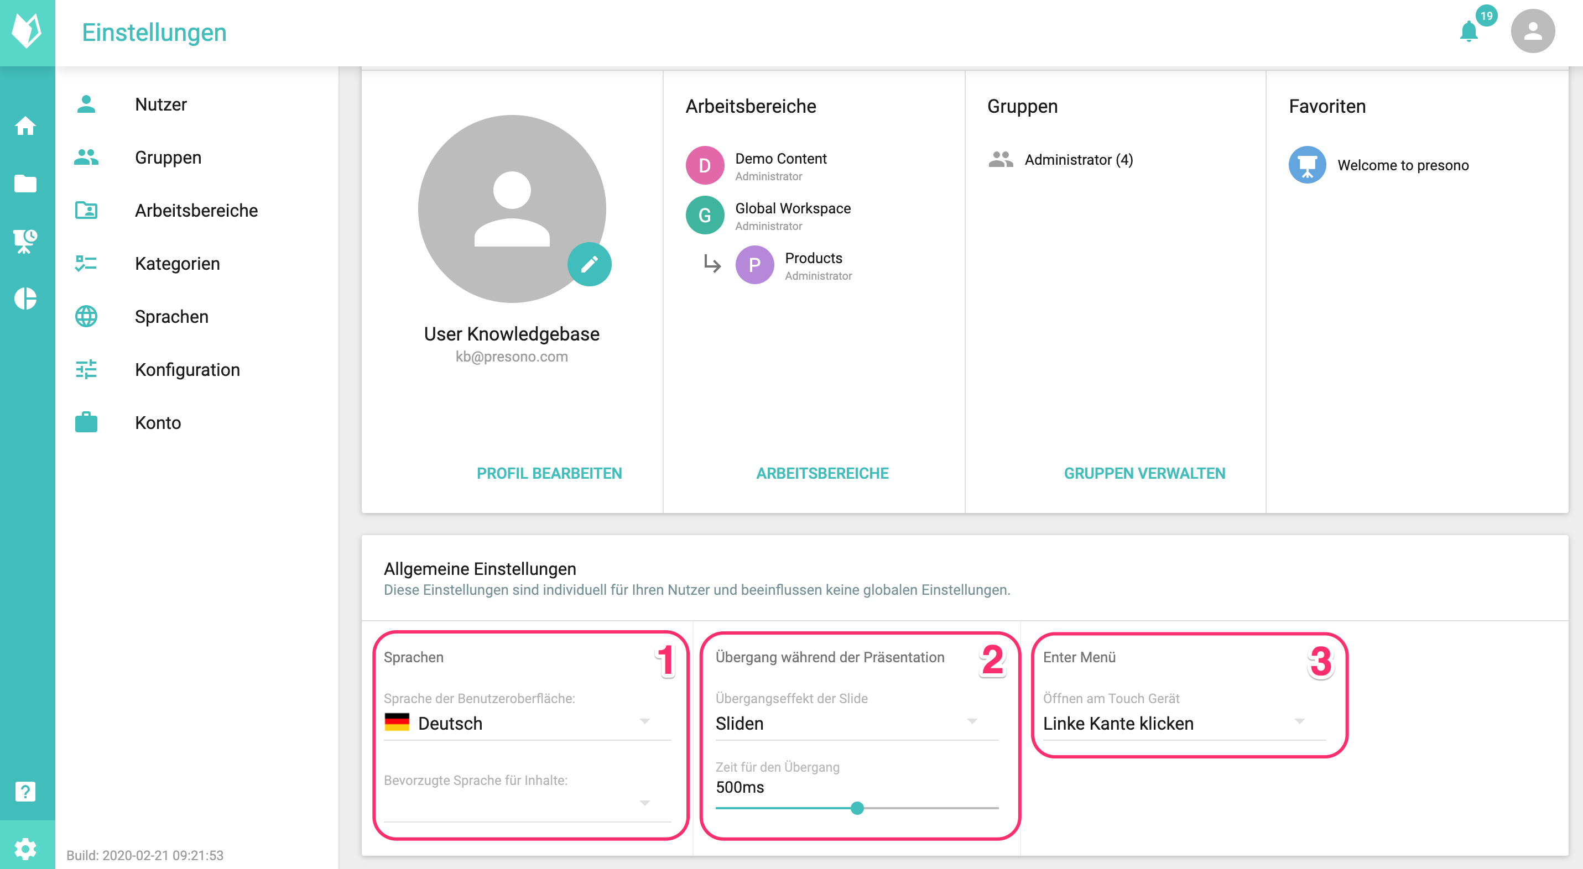The image size is (1583, 869).
Task: Click the GRUPPEN VERWALTEN link
Action: 1144,473
